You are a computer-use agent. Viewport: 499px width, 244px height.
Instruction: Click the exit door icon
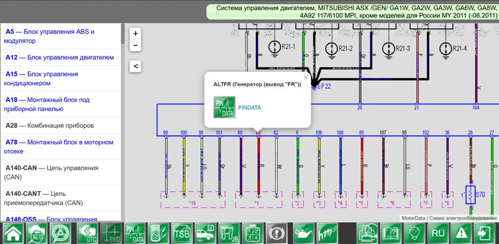coord(485,233)
